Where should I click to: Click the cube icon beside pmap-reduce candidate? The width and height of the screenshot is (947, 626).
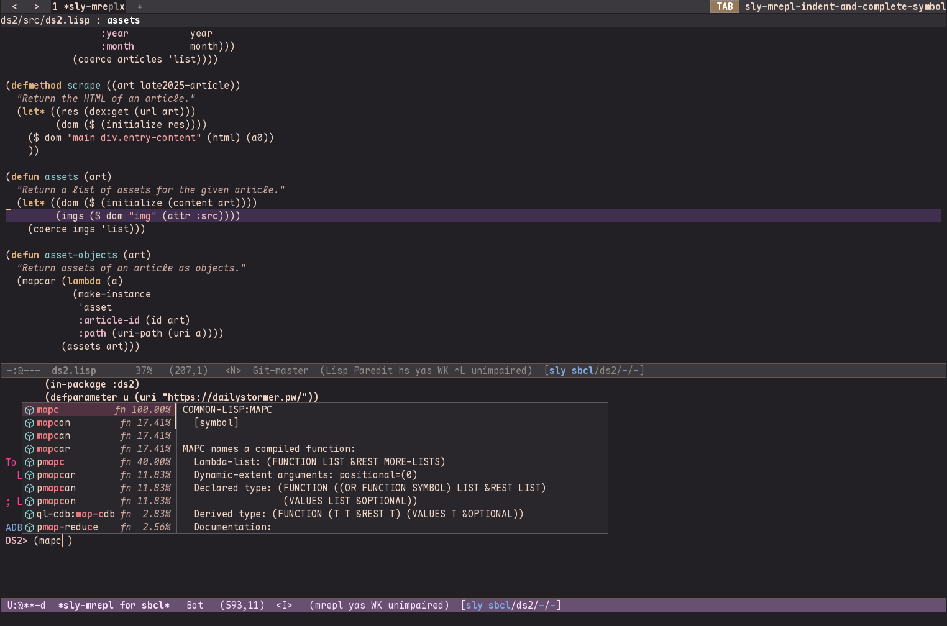[29, 527]
